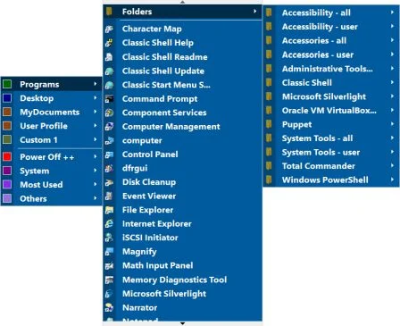Select Control Panel from the programs list
Viewport: 400px width, 326px height.
coord(183,155)
